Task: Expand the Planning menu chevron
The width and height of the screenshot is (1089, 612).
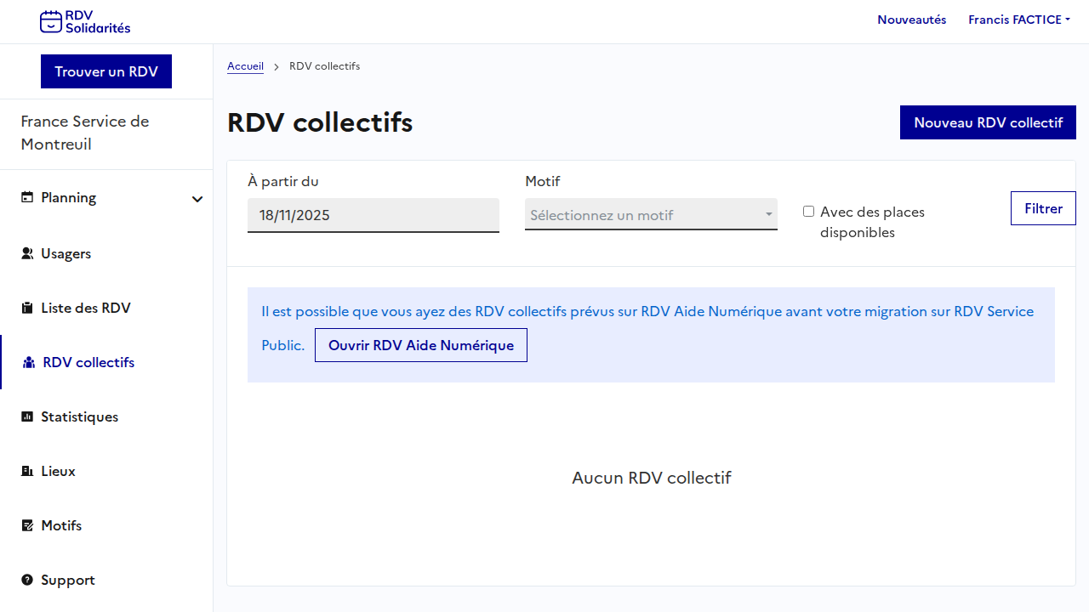Action: [x=197, y=199]
